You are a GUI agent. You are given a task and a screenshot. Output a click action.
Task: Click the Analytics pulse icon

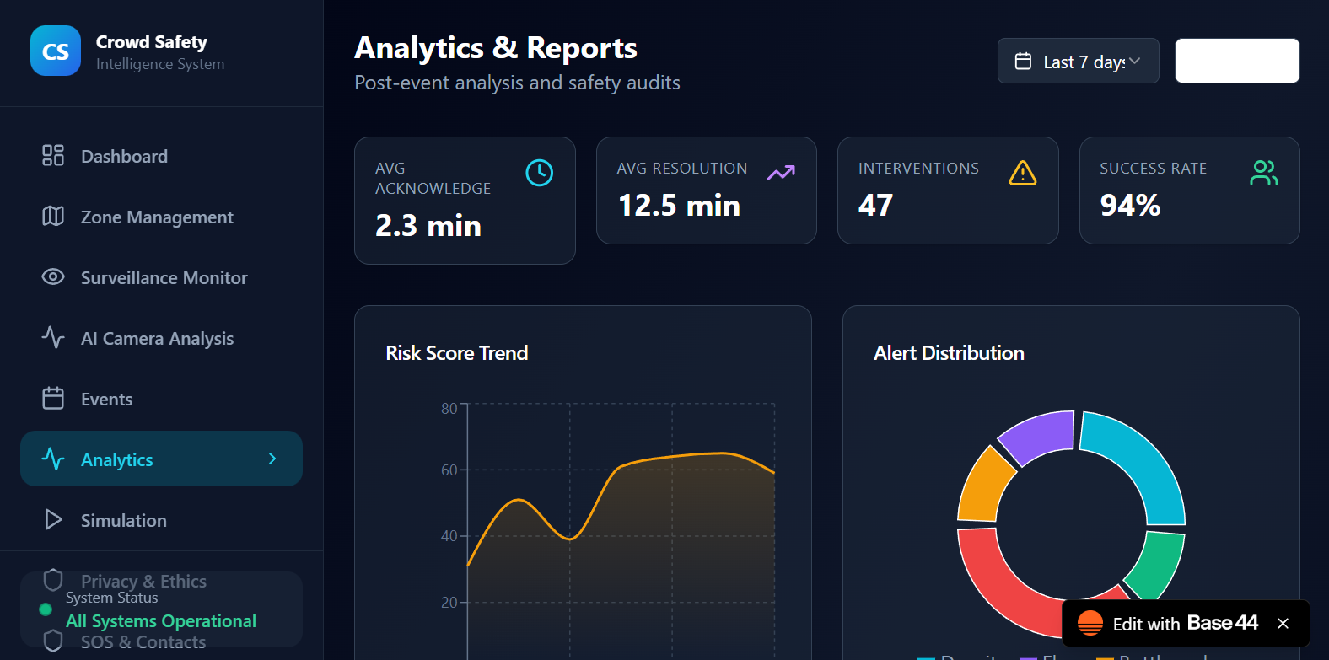click(x=53, y=459)
